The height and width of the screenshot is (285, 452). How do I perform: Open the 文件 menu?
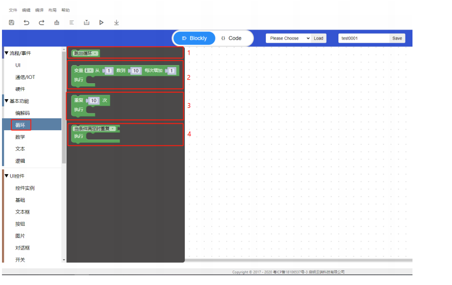[x=13, y=10]
